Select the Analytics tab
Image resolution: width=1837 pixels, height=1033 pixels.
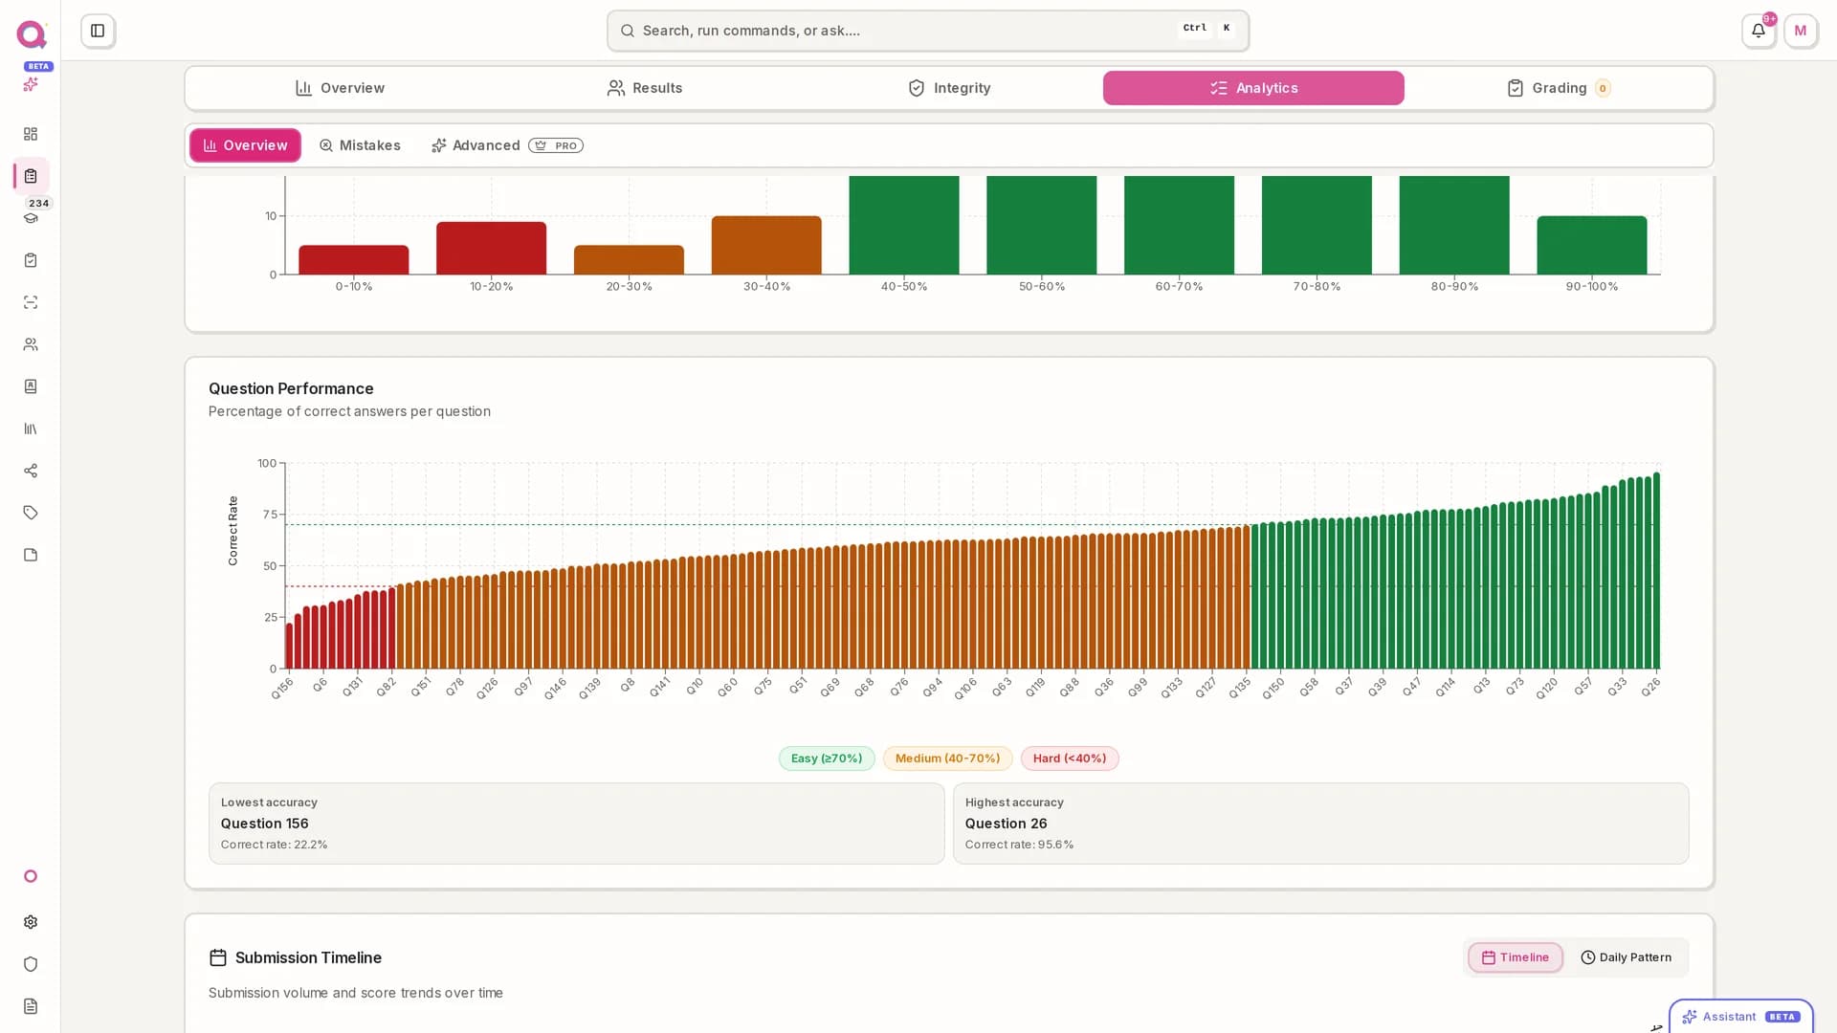click(x=1253, y=88)
